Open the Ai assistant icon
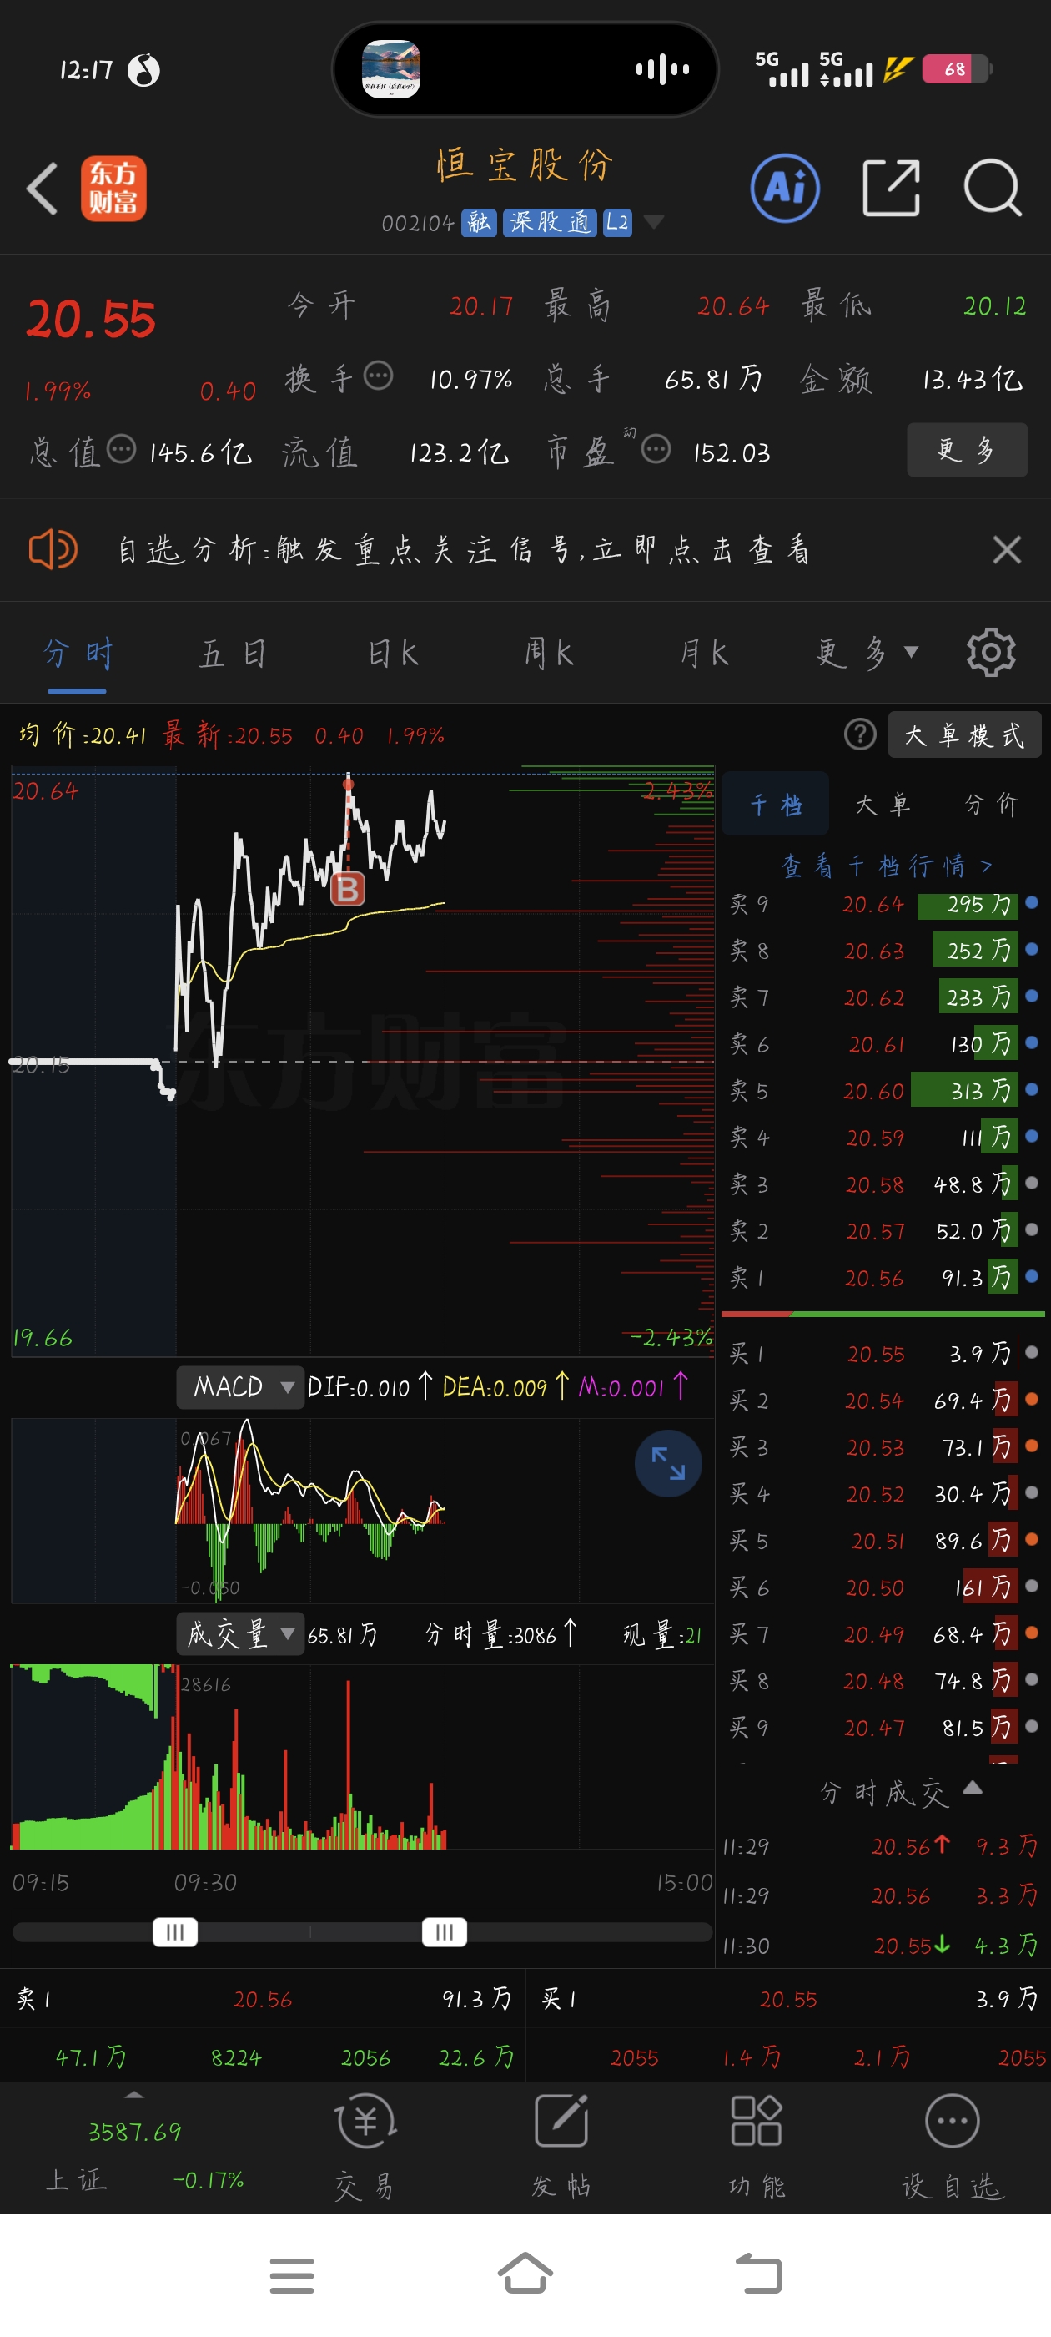This screenshot has width=1051, height=2337. (x=784, y=188)
